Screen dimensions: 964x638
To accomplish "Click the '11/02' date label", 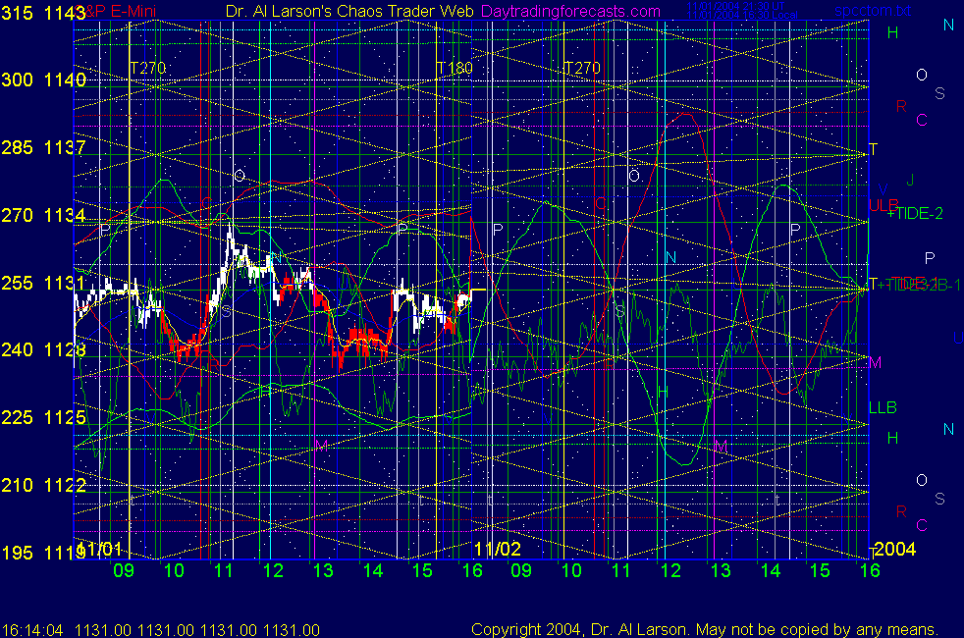I will point(498,549).
